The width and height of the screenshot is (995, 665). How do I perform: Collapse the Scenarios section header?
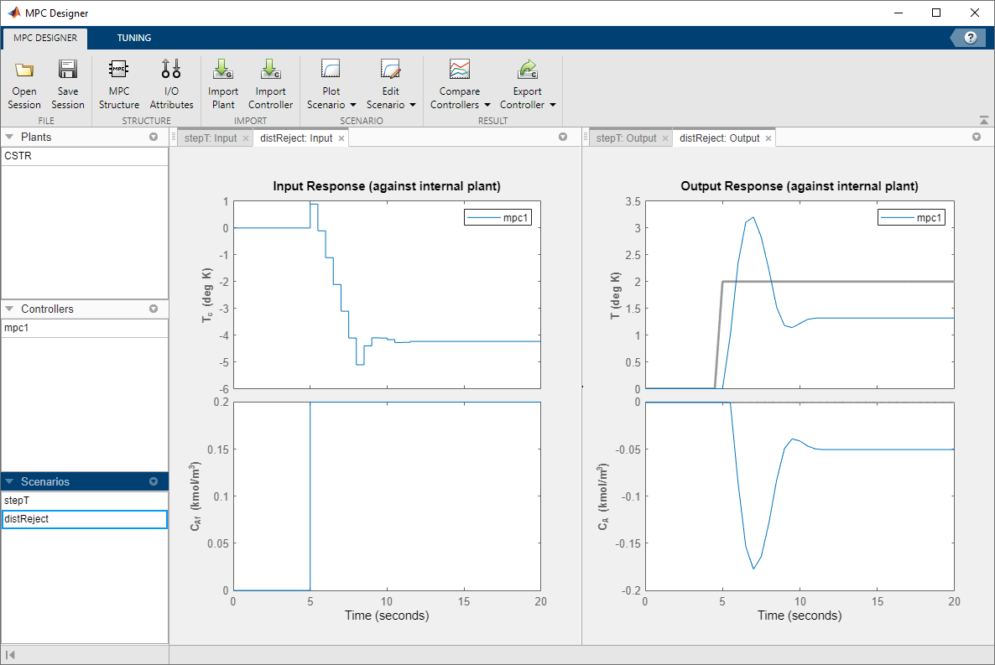point(10,481)
